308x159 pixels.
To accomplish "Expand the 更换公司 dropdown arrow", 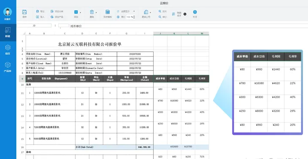I will click(150, 13).
